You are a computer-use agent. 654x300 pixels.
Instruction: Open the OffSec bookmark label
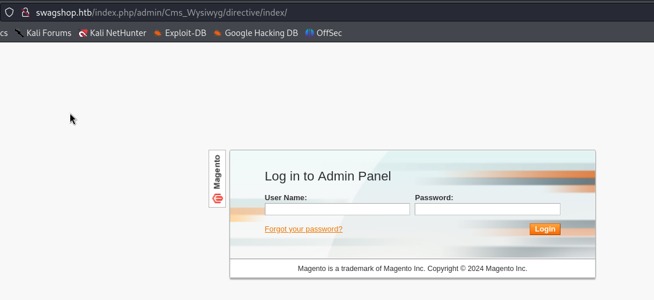329,33
